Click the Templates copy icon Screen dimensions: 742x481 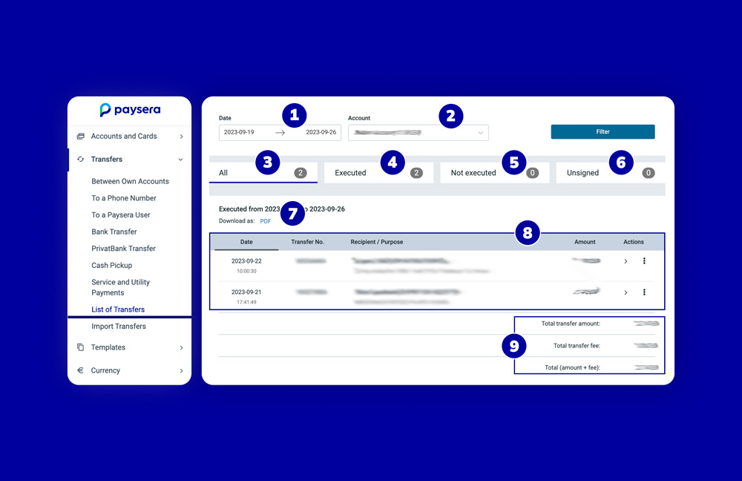coord(80,347)
